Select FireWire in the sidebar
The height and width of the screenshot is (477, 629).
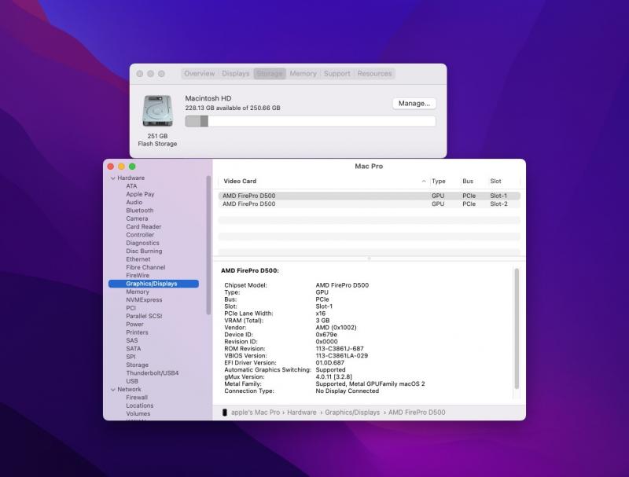(138, 275)
